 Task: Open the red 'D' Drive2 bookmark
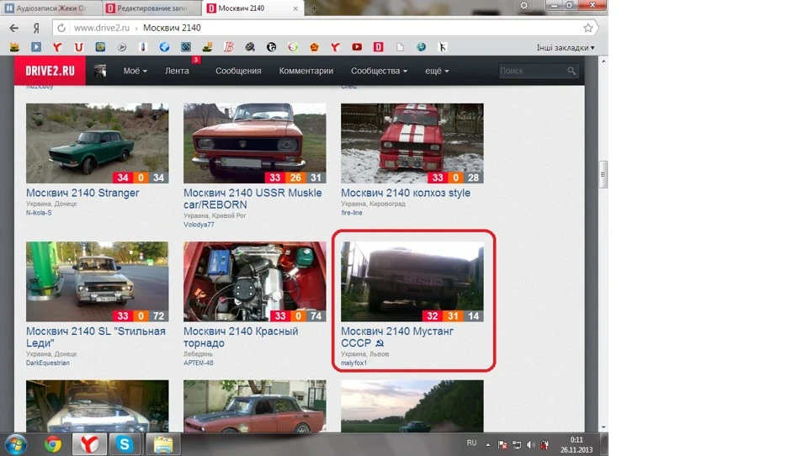coord(378,47)
